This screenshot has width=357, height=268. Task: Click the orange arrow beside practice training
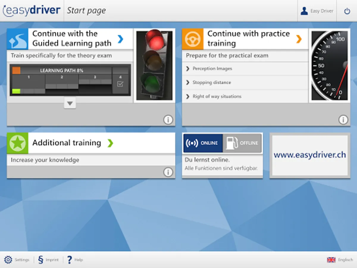click(x=299, y=39)
